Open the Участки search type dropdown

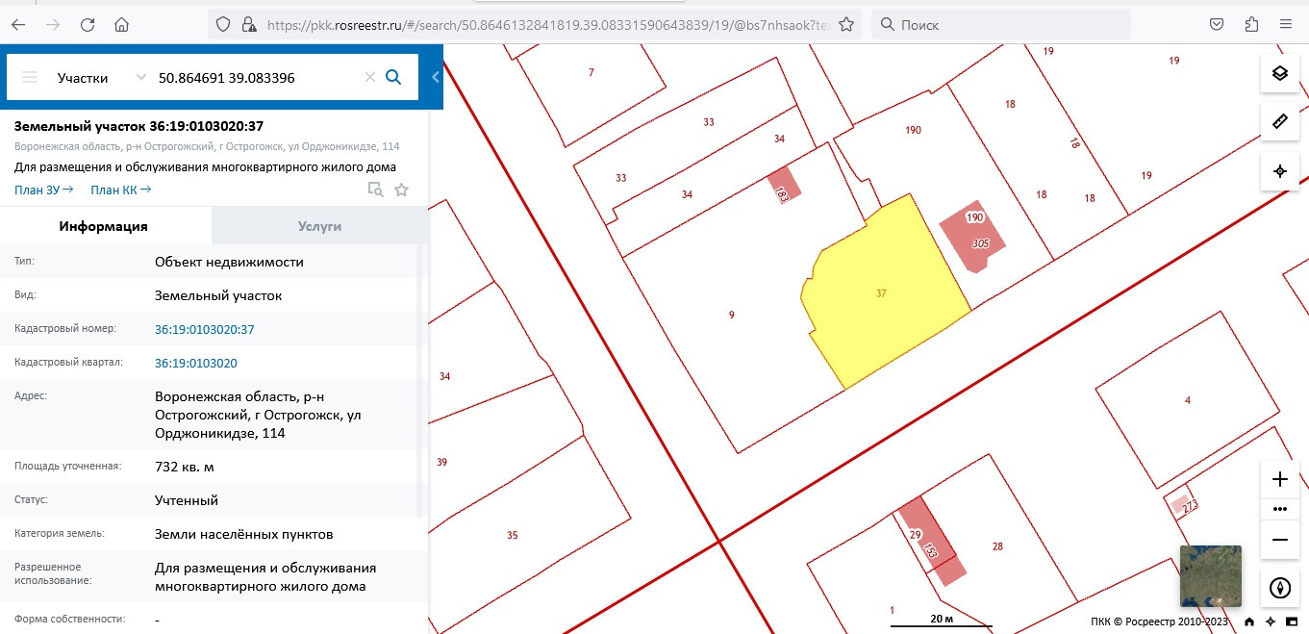point(101,78)
